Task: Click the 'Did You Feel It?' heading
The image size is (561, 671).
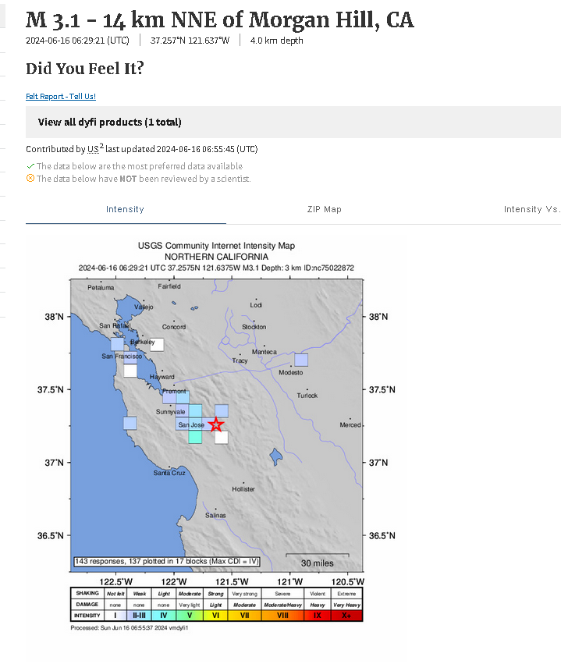Action: pos(85,69)
